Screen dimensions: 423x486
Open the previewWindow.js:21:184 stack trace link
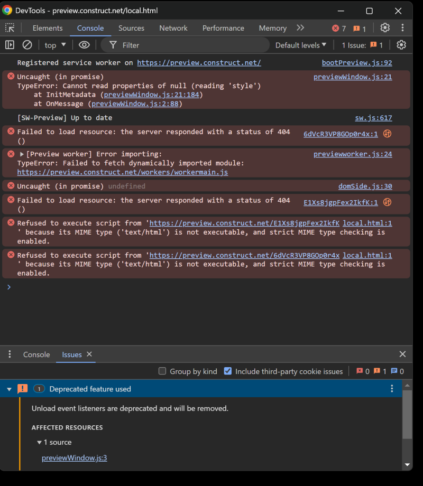151,95
